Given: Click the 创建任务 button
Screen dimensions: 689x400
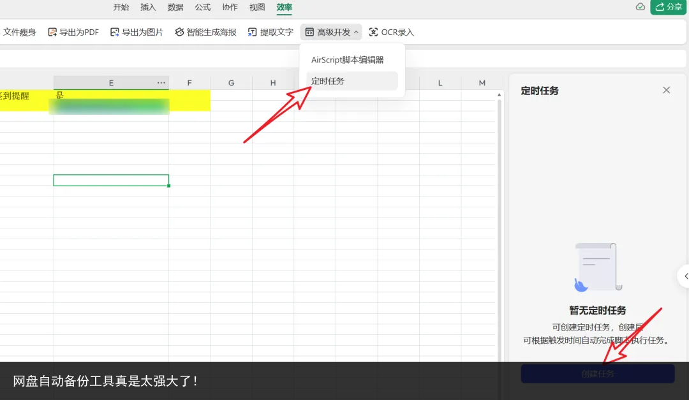Looking at the screenshot, I should pyautogui.click(x=598, y=374).
